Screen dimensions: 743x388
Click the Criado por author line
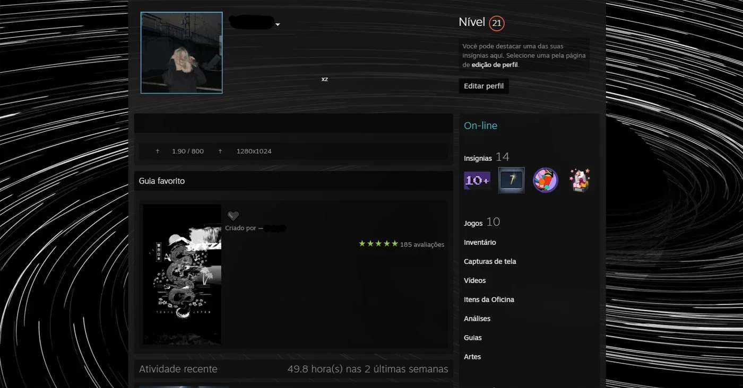[256, 228]
